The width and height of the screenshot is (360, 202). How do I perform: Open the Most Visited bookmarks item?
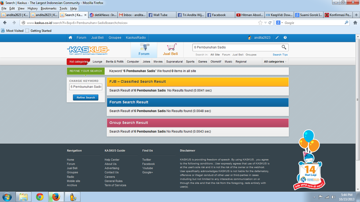12,31
